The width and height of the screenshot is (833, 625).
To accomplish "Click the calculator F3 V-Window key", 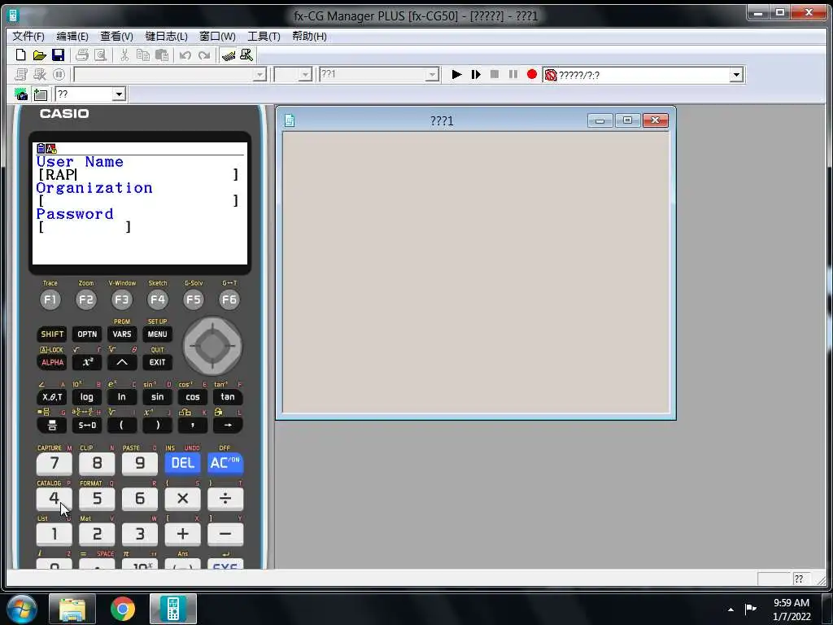I will pyautogui.click(x=122, y=299).
